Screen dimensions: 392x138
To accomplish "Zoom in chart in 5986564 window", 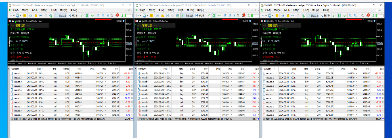I will (x=350, y=16).
